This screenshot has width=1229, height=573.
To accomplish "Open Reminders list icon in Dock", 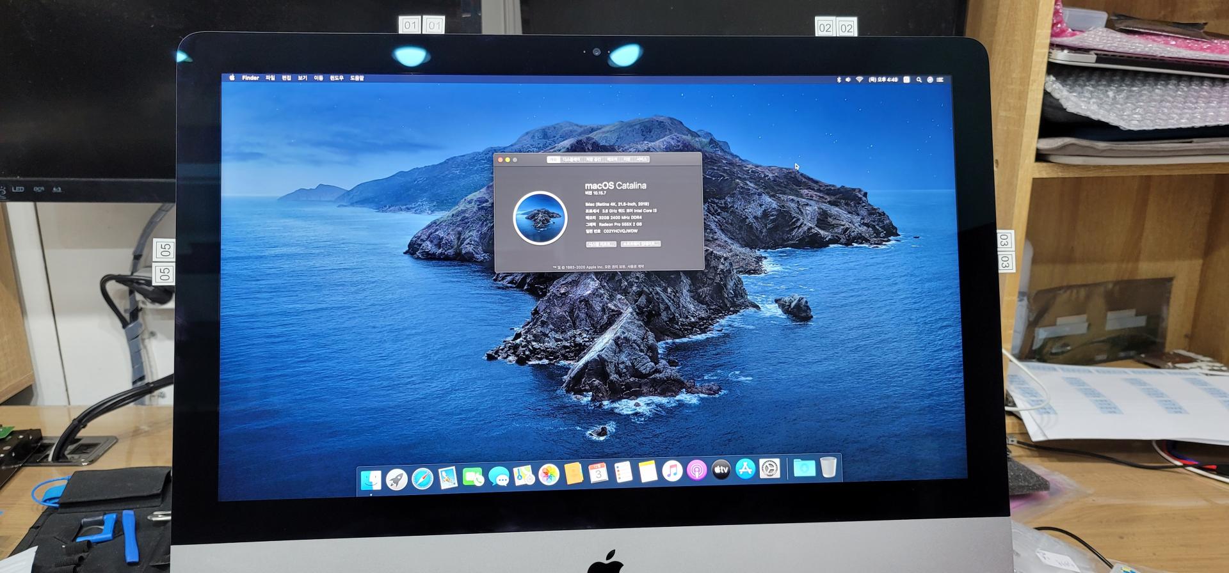I will 623,473.
